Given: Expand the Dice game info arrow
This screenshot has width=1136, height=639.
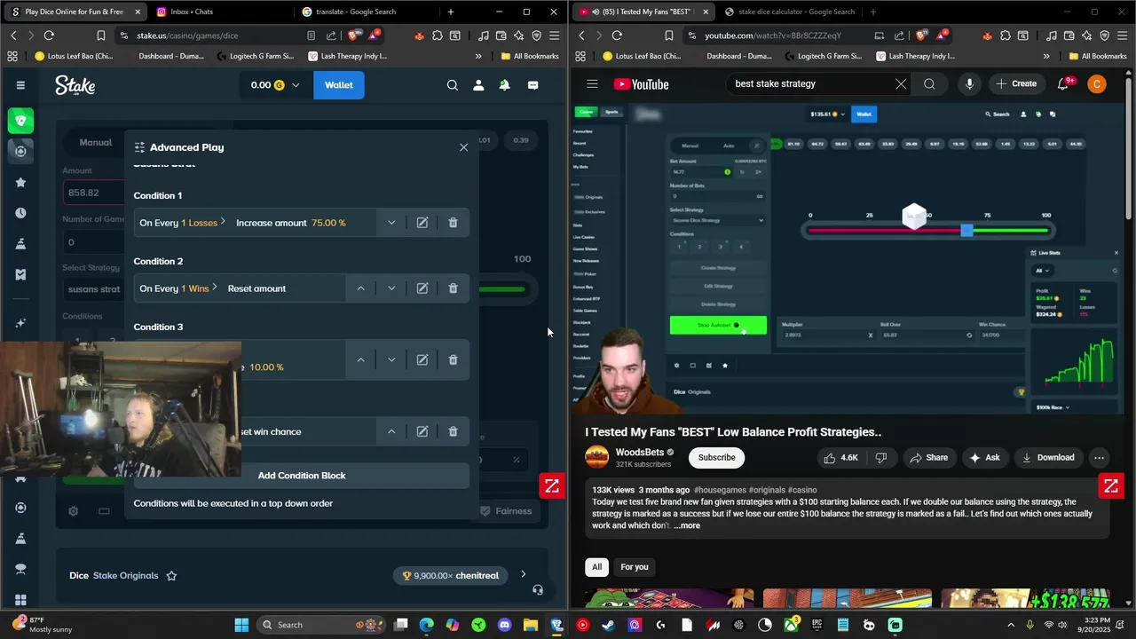Looking at the screenshot, I should coord(523,575).
